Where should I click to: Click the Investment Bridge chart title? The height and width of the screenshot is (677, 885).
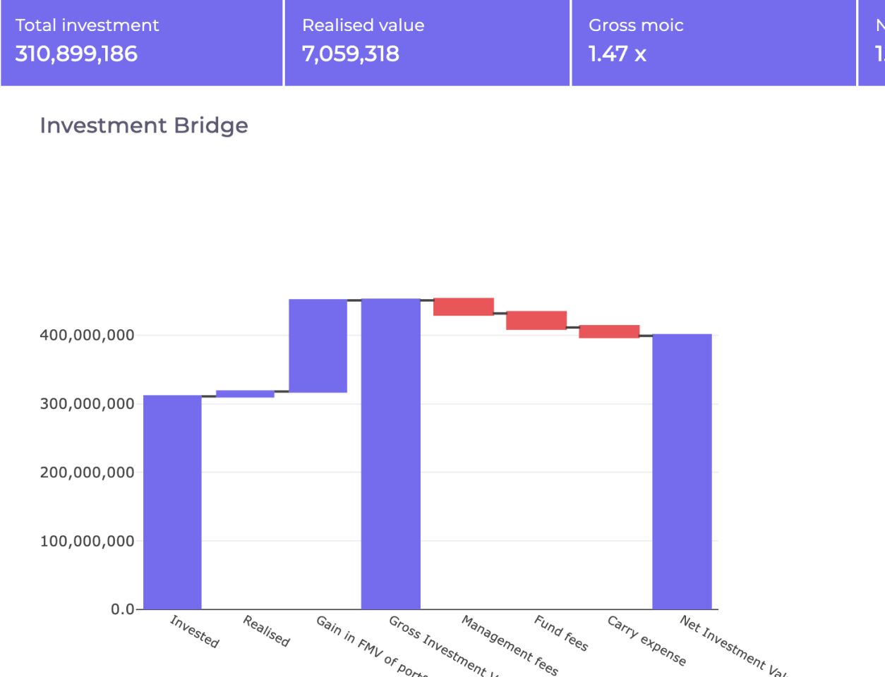pos(144,126)
